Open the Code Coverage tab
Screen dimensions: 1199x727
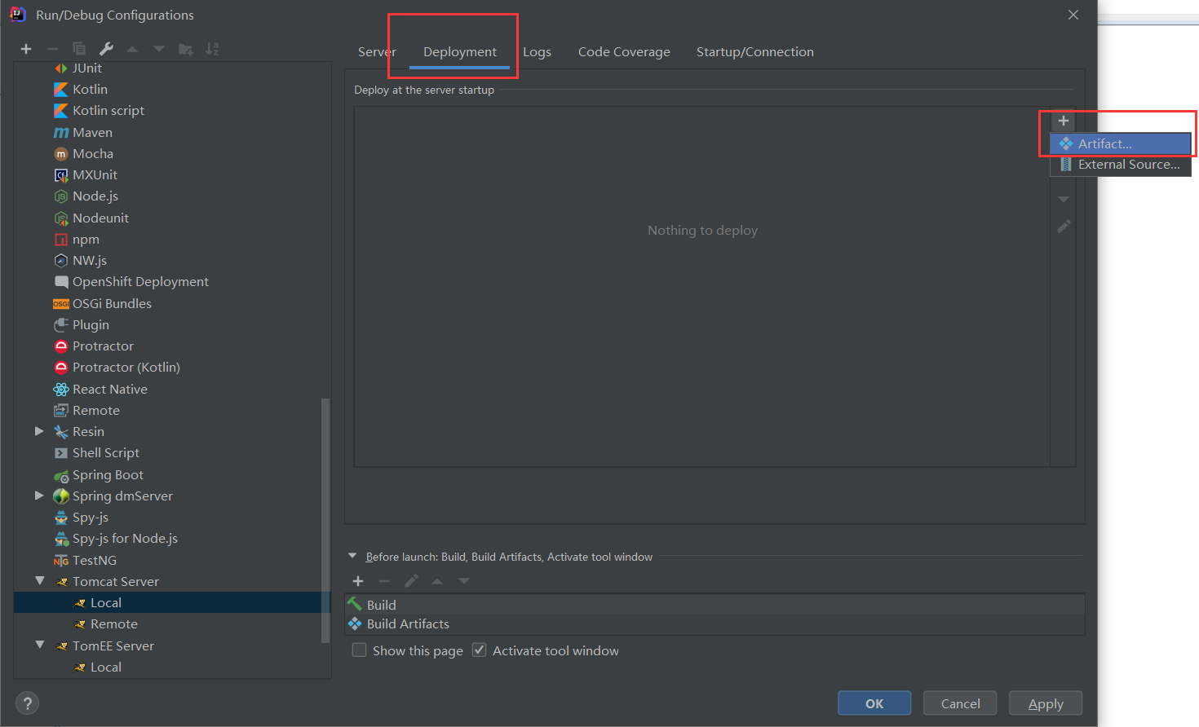[624, 51]
